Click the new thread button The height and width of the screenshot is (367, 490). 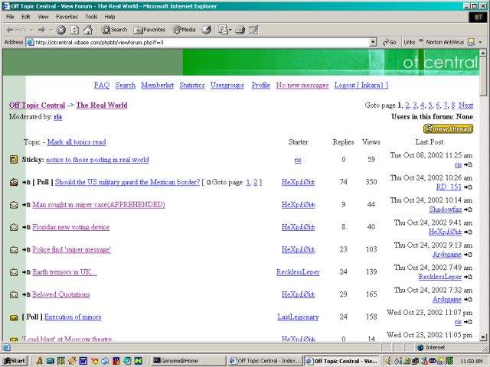[448, 128]
